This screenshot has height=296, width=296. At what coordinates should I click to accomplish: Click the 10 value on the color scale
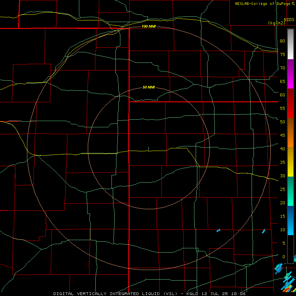[x=283, y=230]
